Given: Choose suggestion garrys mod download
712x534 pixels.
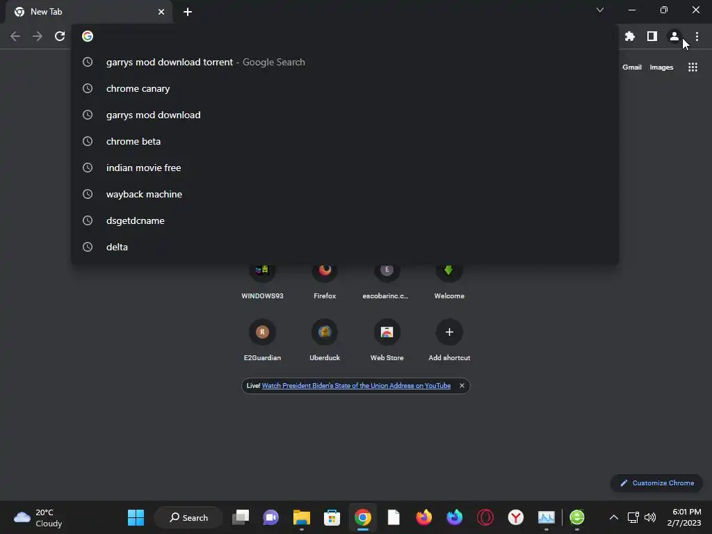Looking at the screenshot, I should click(x=345, y=115).
